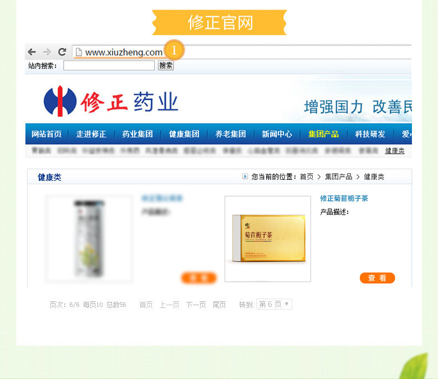This screenshot has width=438, height=379.
Task: Click the 健康类 sub-category link
Action: (394, 151)
